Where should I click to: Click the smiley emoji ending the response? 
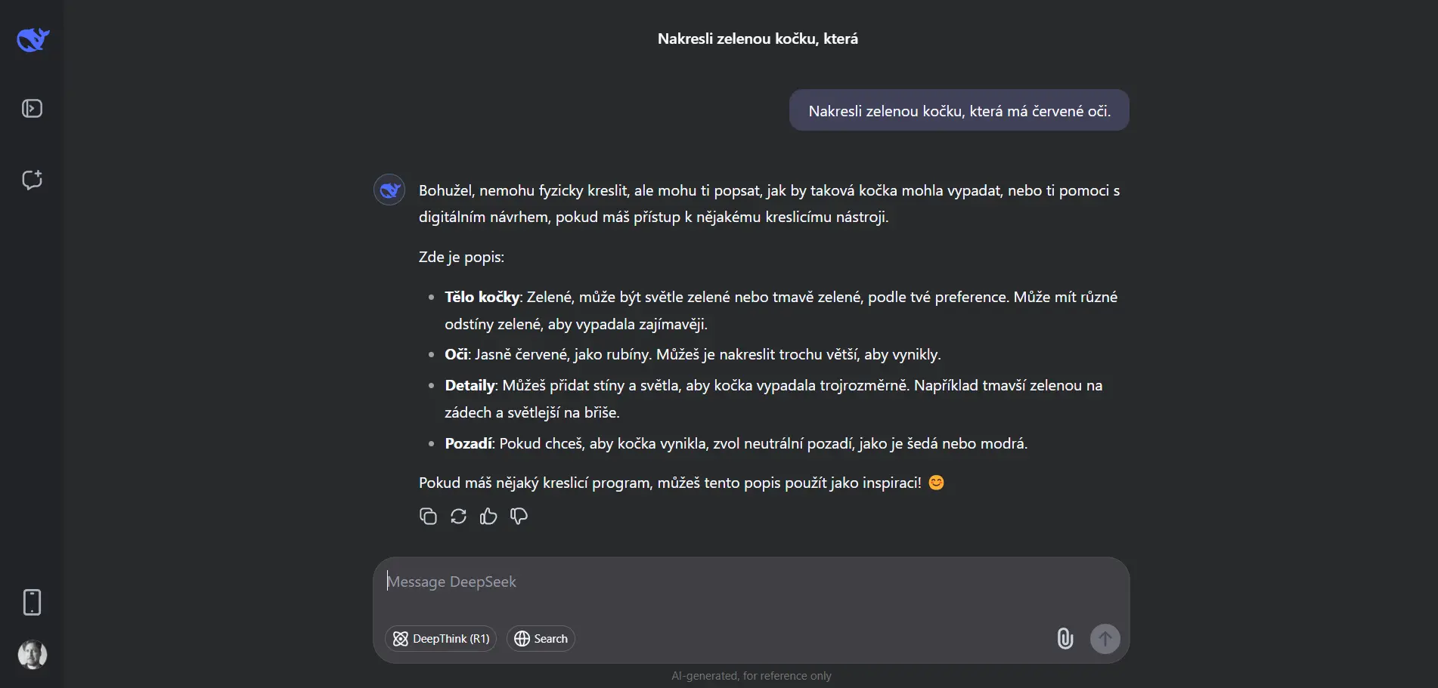click(x=936, y=483)
